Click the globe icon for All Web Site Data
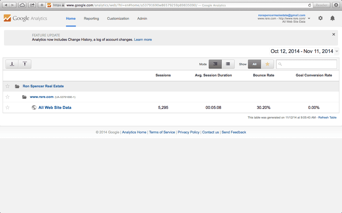 34,108
